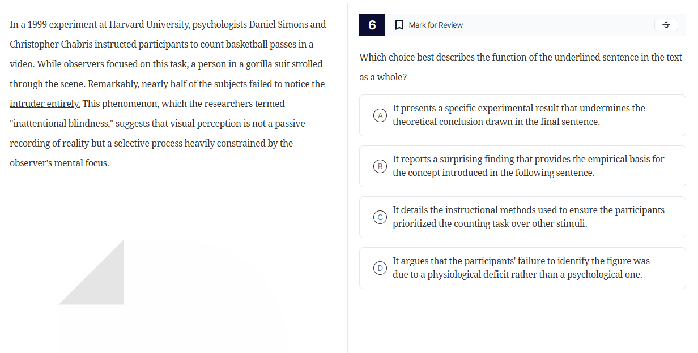Click the letter A circle icon
This screenshot has width=698, height=353.
click(381, 115)
